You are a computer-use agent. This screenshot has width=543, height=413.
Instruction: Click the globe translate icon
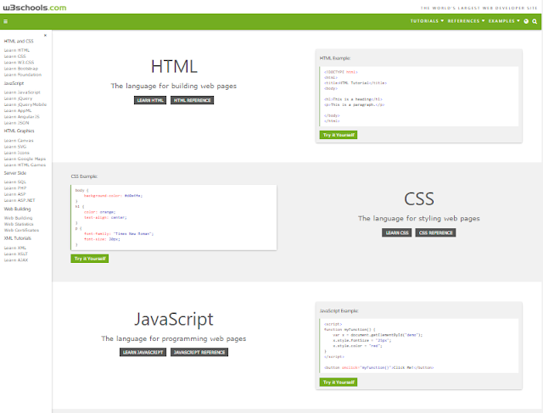(526, 21)
